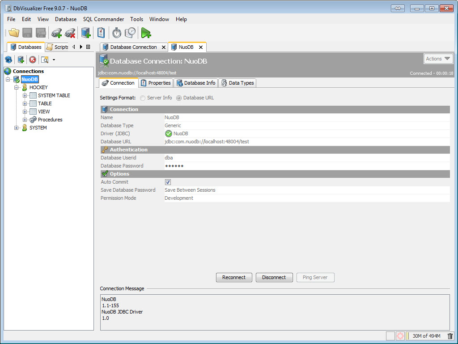This screenshot has height=344, width=458.
Task: Open the tab list icon beside Scripts
Action: [x=88, y=47]
